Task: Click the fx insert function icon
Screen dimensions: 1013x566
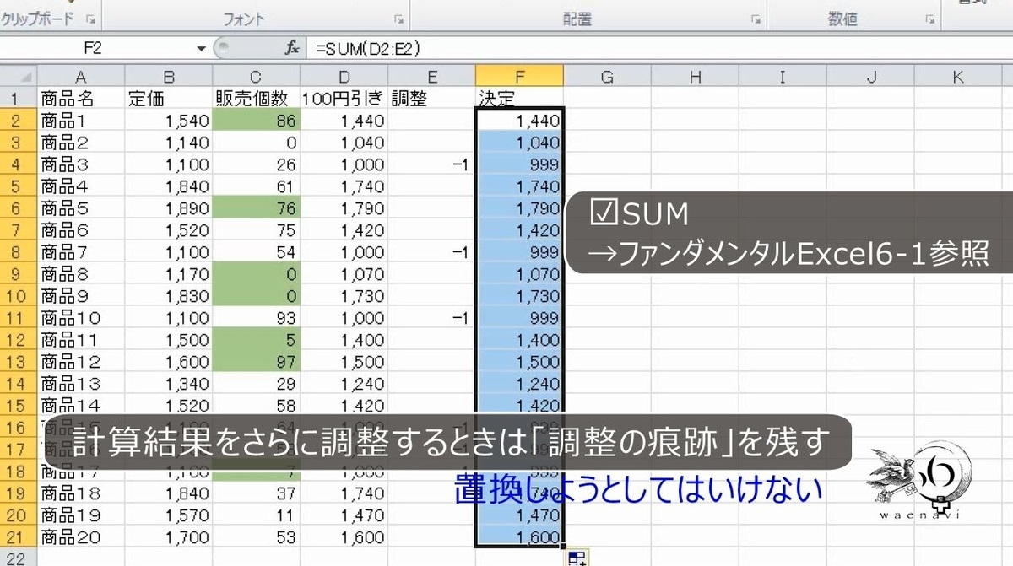Action: (x=292, y=49)
